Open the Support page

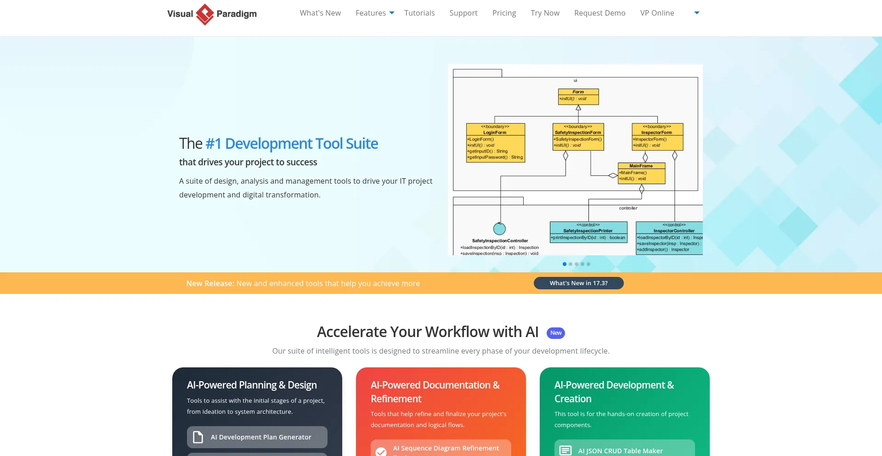pos(464,13)
